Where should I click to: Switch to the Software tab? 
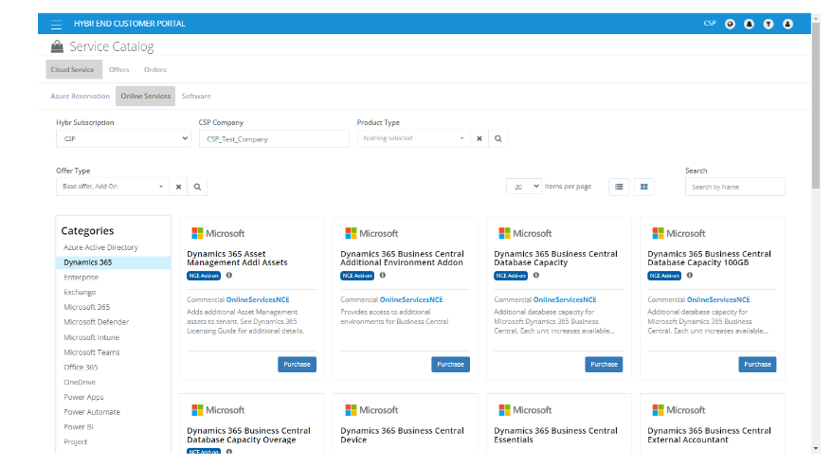click(196, 96)
